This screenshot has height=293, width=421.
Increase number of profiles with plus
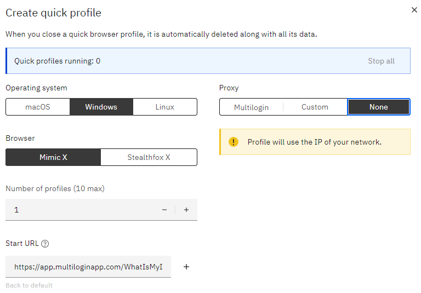point(186,210)
